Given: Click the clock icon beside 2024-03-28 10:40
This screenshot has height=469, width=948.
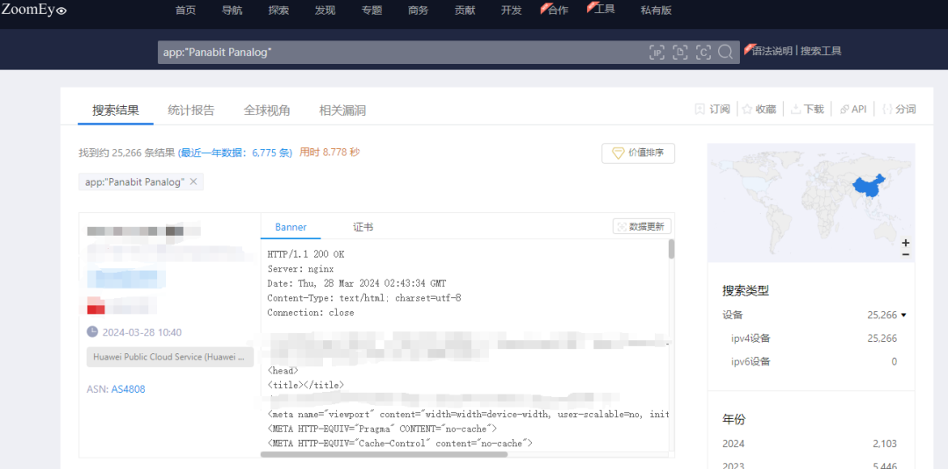Looking at the screenshot, I should pyautogui.click(x=92, y=332).
